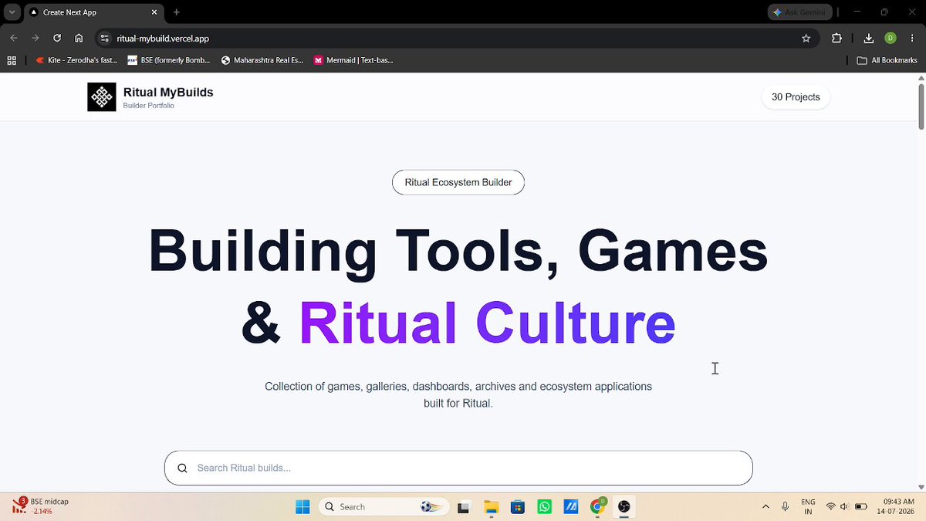Expand the hidden tray icons chevron
The width and height of the screenshot is (926, 521).
click(765, 506)
